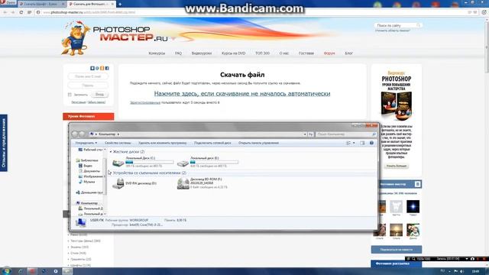Click the star thumbnail in the VK widget
Viewport: 489px width, 275px height.
click(x=413, y=206)
